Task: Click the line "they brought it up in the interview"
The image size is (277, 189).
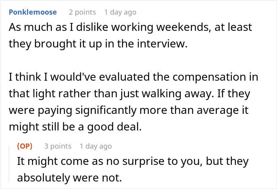Action: (x=98, y=44)
